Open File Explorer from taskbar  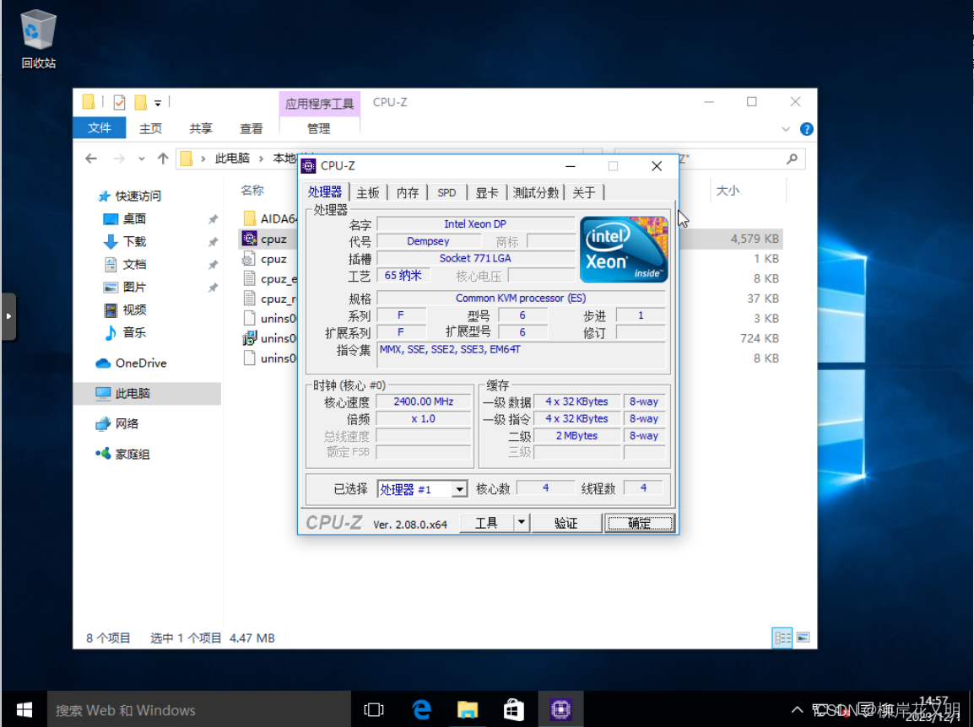[468, 709]
